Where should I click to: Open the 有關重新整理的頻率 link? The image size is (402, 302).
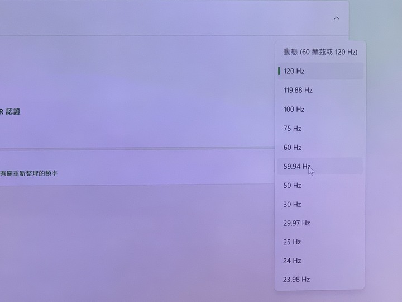(28, 173)
